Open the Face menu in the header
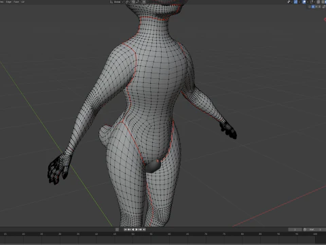This screenshot has width=326, height=245. (16, 2)
